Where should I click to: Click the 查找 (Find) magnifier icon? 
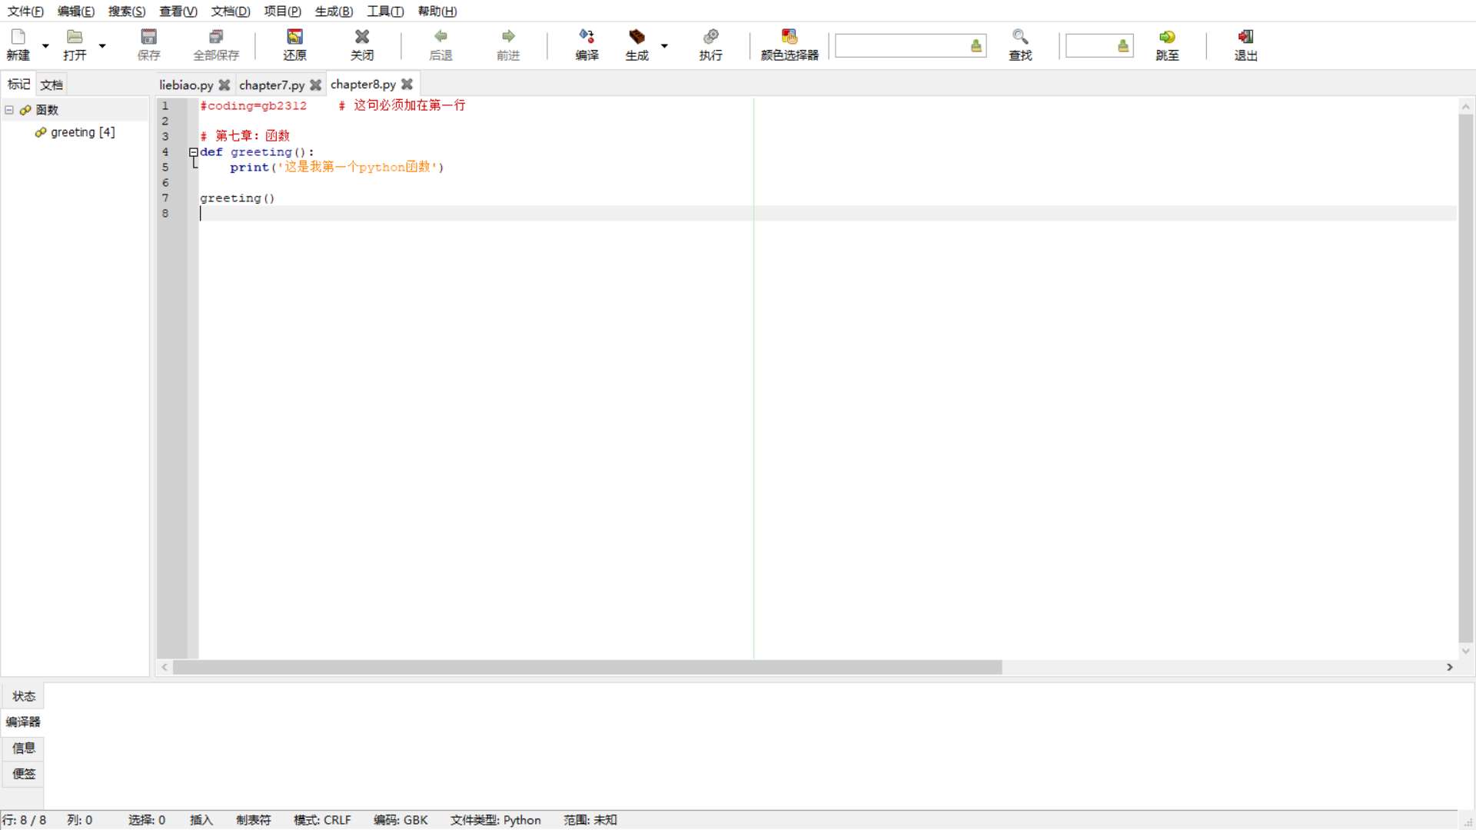tap(1020, 45)
